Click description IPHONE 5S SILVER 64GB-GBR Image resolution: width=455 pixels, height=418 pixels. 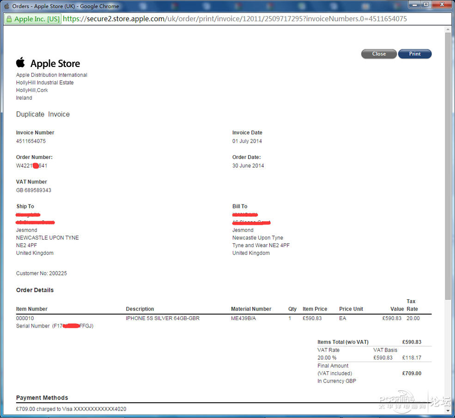[163, 318]
